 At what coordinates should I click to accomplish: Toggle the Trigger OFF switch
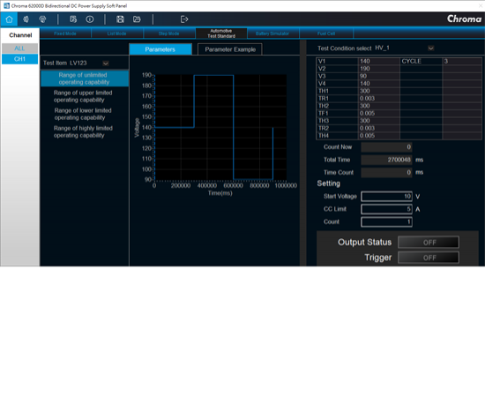(429, 258)
